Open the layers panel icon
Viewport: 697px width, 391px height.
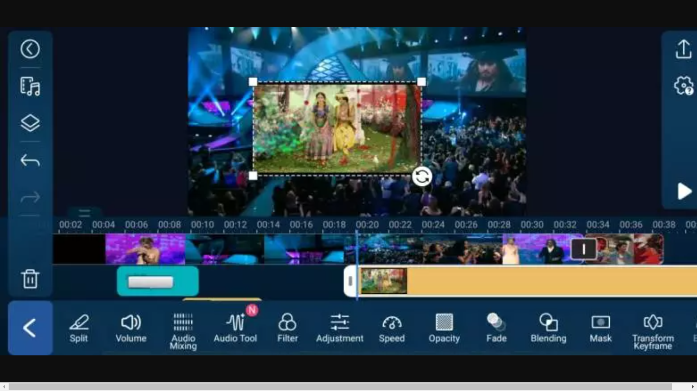[x=30, y=124]
